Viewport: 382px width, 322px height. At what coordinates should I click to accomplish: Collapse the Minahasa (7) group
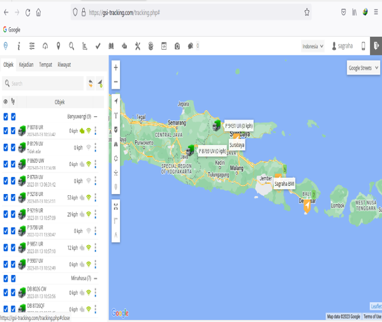click(96, 278)
